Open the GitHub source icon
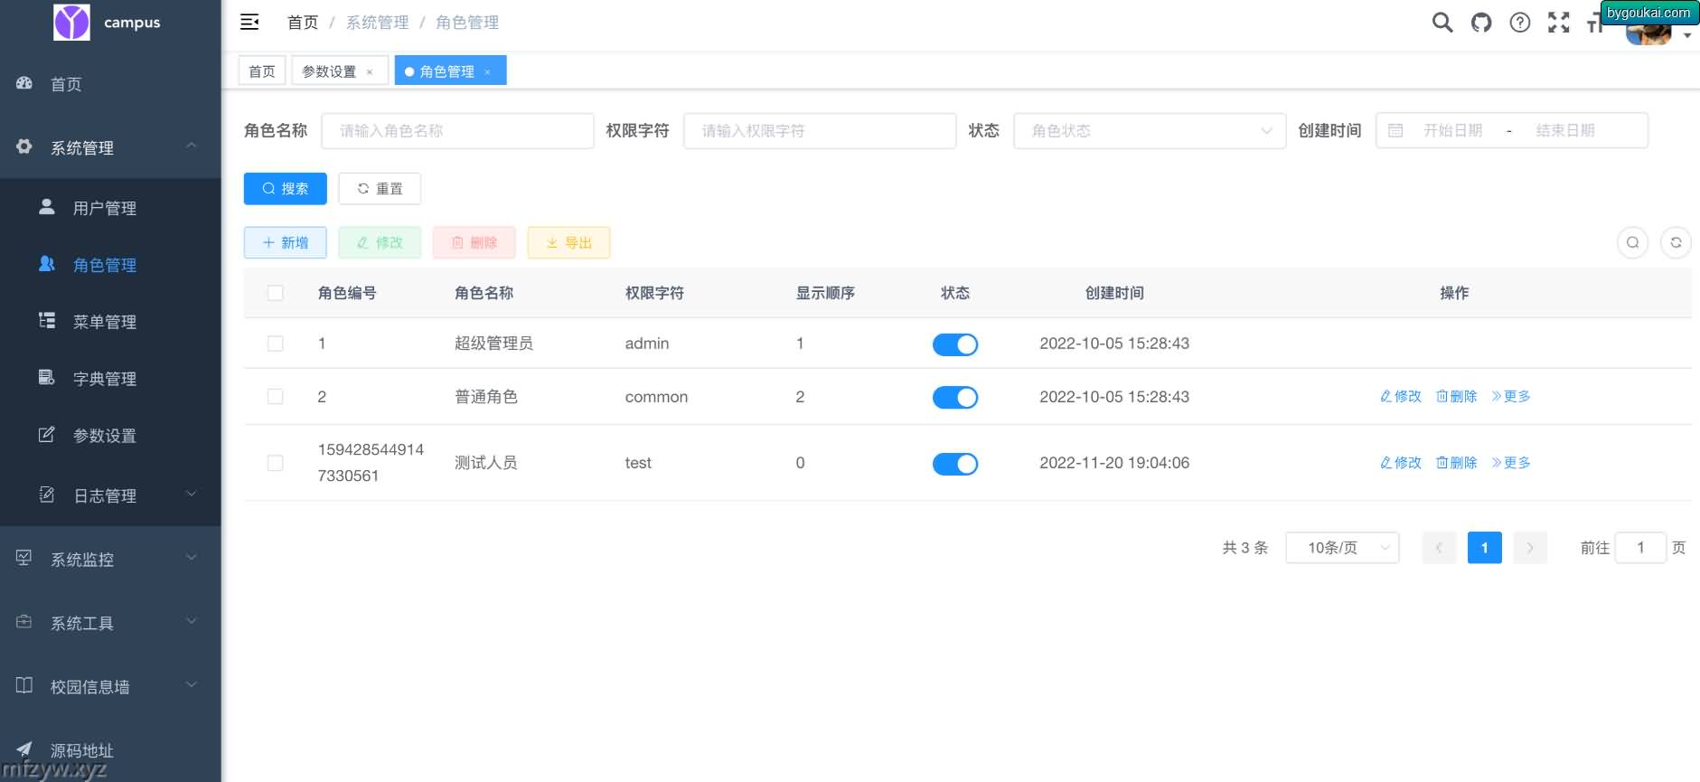The image size is (1700, 782). [1481, 23]
